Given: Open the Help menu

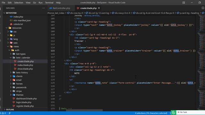Looking at the screenshot, I should [x=58, y=3].
